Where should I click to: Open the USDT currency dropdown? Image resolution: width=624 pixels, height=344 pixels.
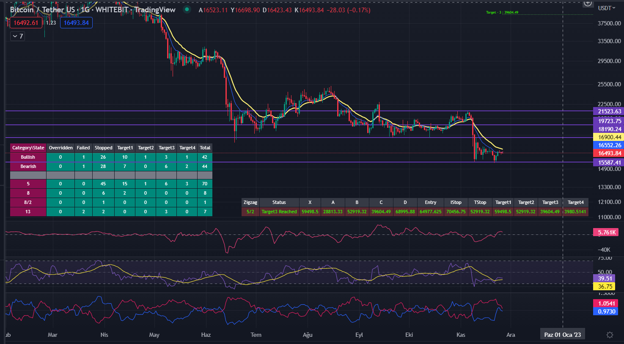tap(607, 8)
